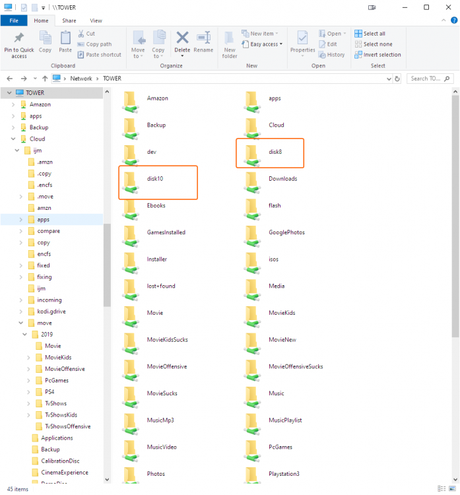
Task: Click the Pin to Quick access icon
Action: coord(19,38)
